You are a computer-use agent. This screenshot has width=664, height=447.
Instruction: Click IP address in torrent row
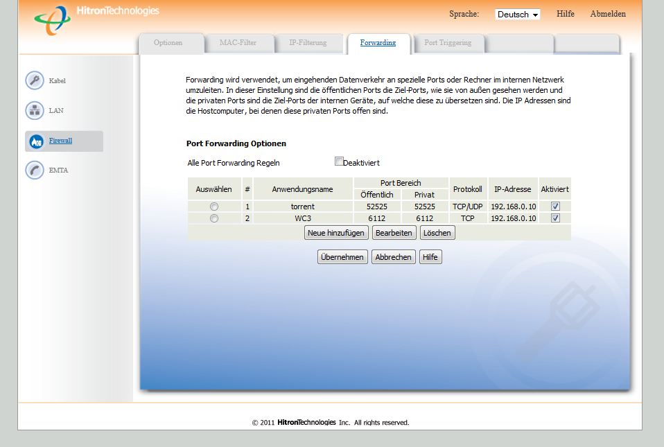513,207
